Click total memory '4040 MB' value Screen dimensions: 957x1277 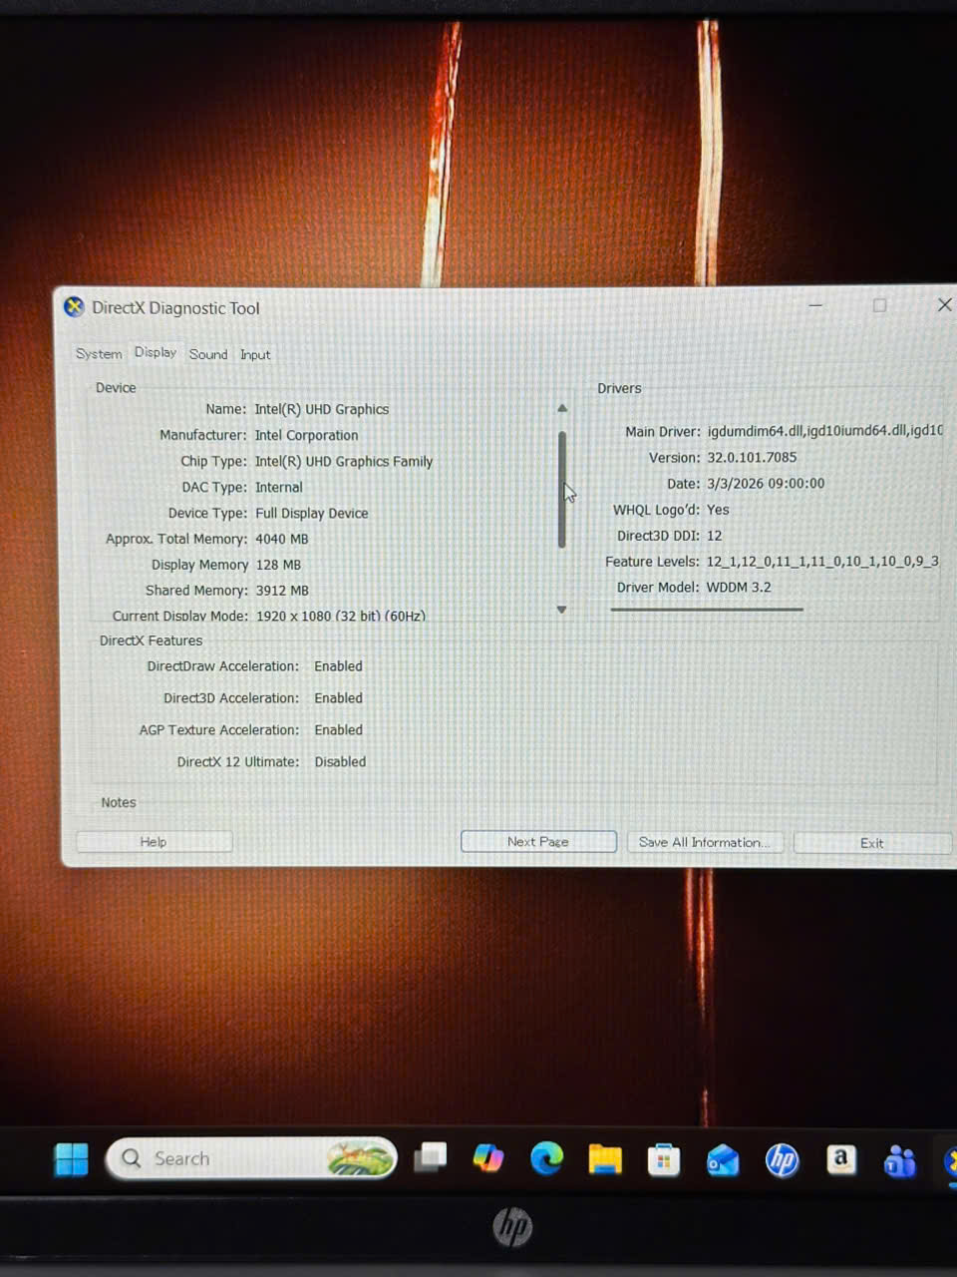[x=282, y=539]
